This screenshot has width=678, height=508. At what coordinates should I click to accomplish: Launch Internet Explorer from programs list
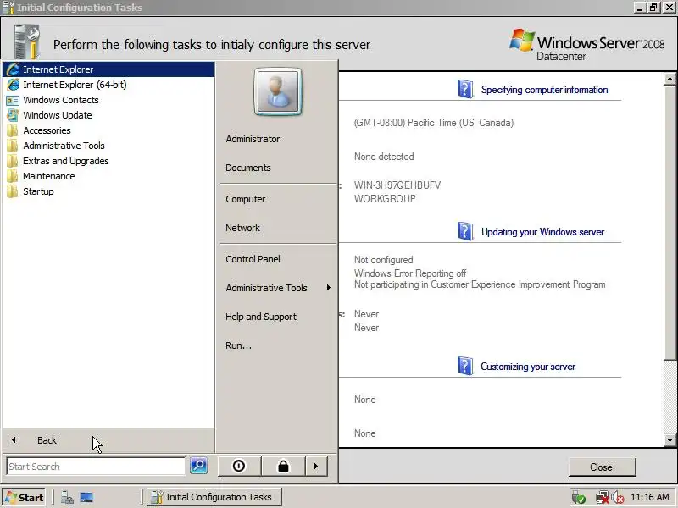pyautogui.click(x=108, y=69)
